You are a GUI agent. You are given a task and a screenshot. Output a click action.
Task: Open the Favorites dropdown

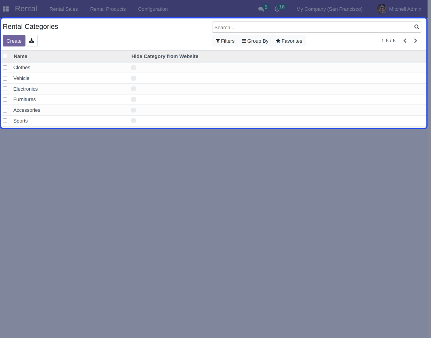point(289,41)
